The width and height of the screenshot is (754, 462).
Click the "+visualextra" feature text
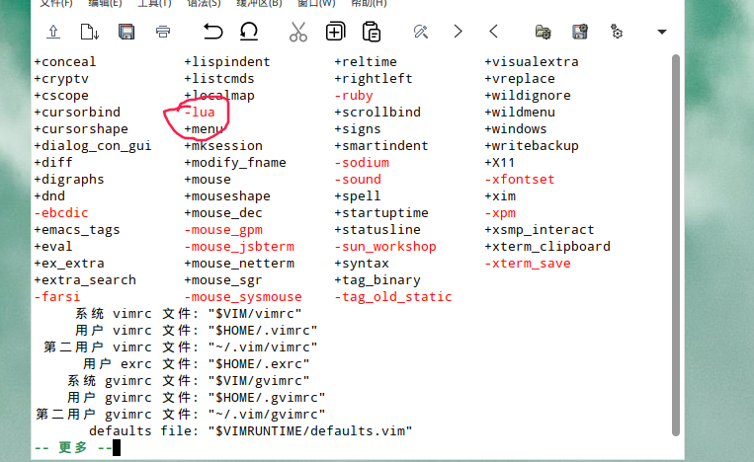(x=532, y=62)
